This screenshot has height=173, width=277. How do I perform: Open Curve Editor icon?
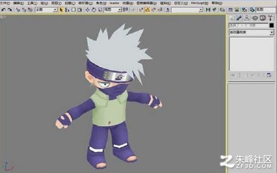click(x=230, y=10)
